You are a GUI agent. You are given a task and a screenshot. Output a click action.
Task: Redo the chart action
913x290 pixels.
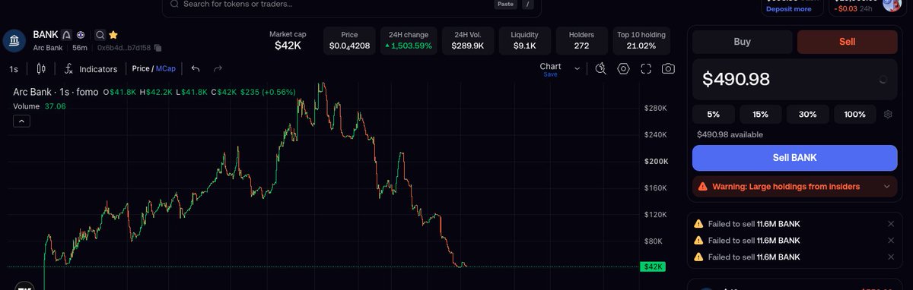tap(218, 68)
